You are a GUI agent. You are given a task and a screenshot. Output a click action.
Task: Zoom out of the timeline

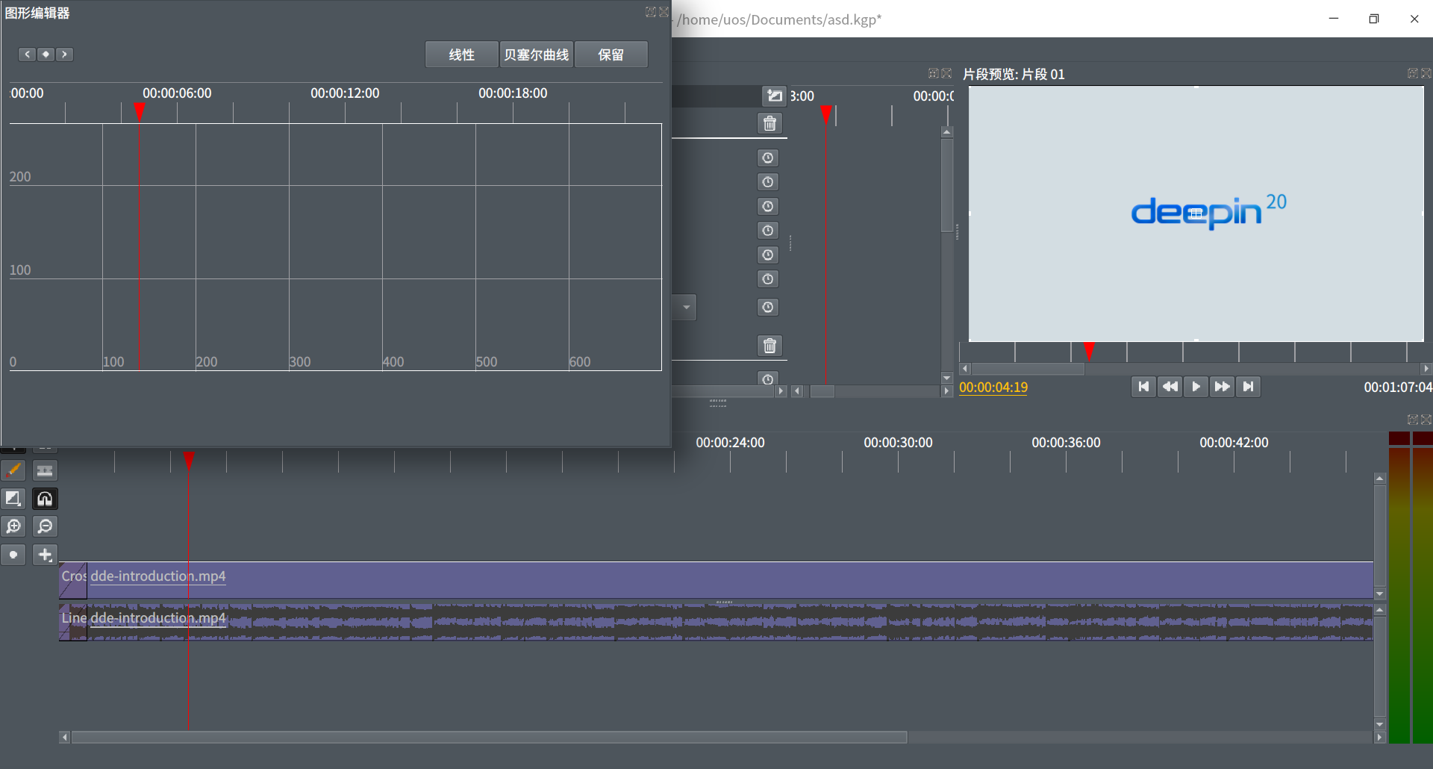click(45, 526)
